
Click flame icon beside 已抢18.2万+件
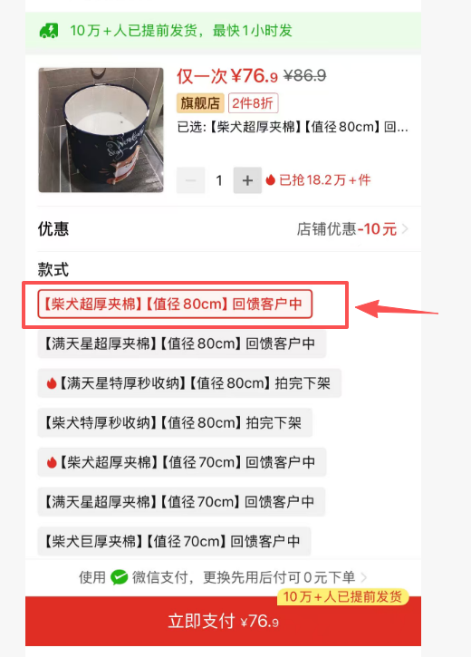click(x=271, y=179)
